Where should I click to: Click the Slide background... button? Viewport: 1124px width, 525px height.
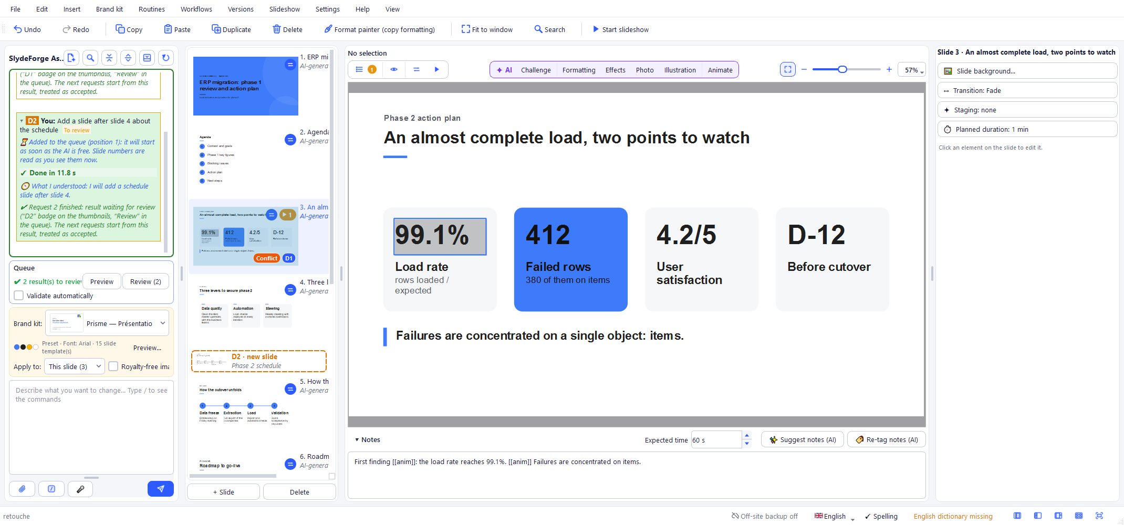point(1027,71)
